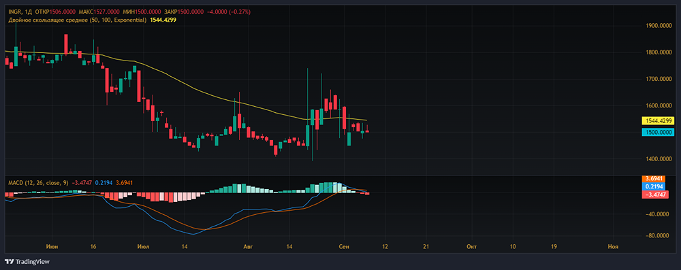
Task: Click the Авг label on the time axis
Action: click(x=248, y=247)
